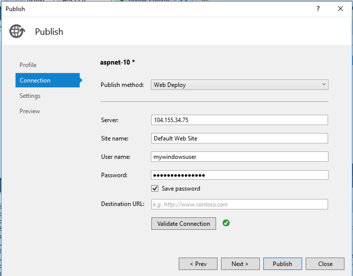
Task: Close the dialog with title bar X
Action: (x=341, y=9)
